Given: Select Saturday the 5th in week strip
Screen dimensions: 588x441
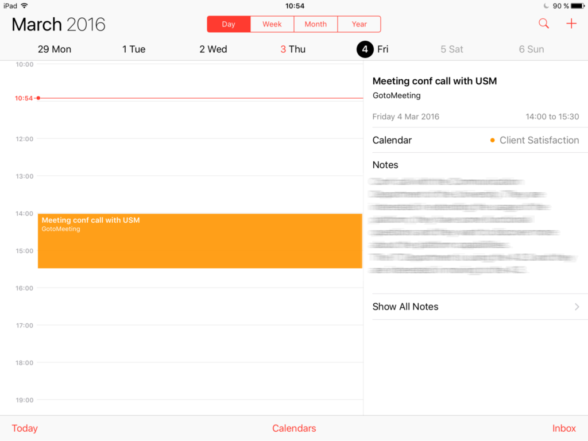Looking at the screenshot, I should [x=451, y=49].
